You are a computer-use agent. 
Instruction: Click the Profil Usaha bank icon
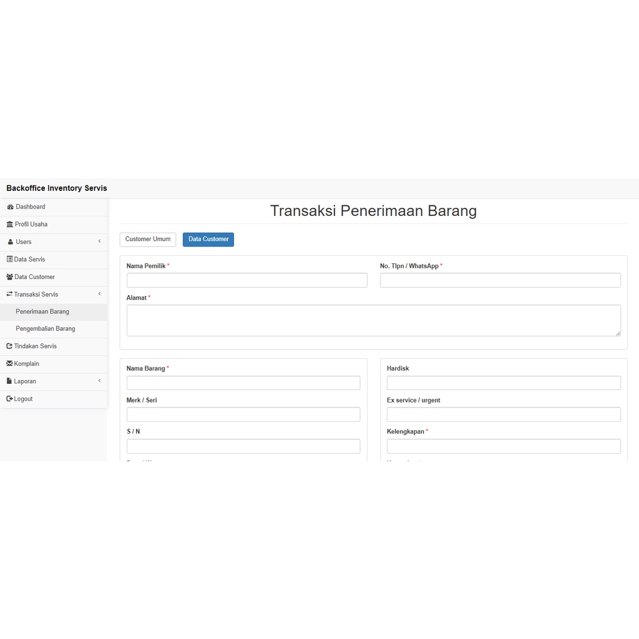tap(10, 225)
